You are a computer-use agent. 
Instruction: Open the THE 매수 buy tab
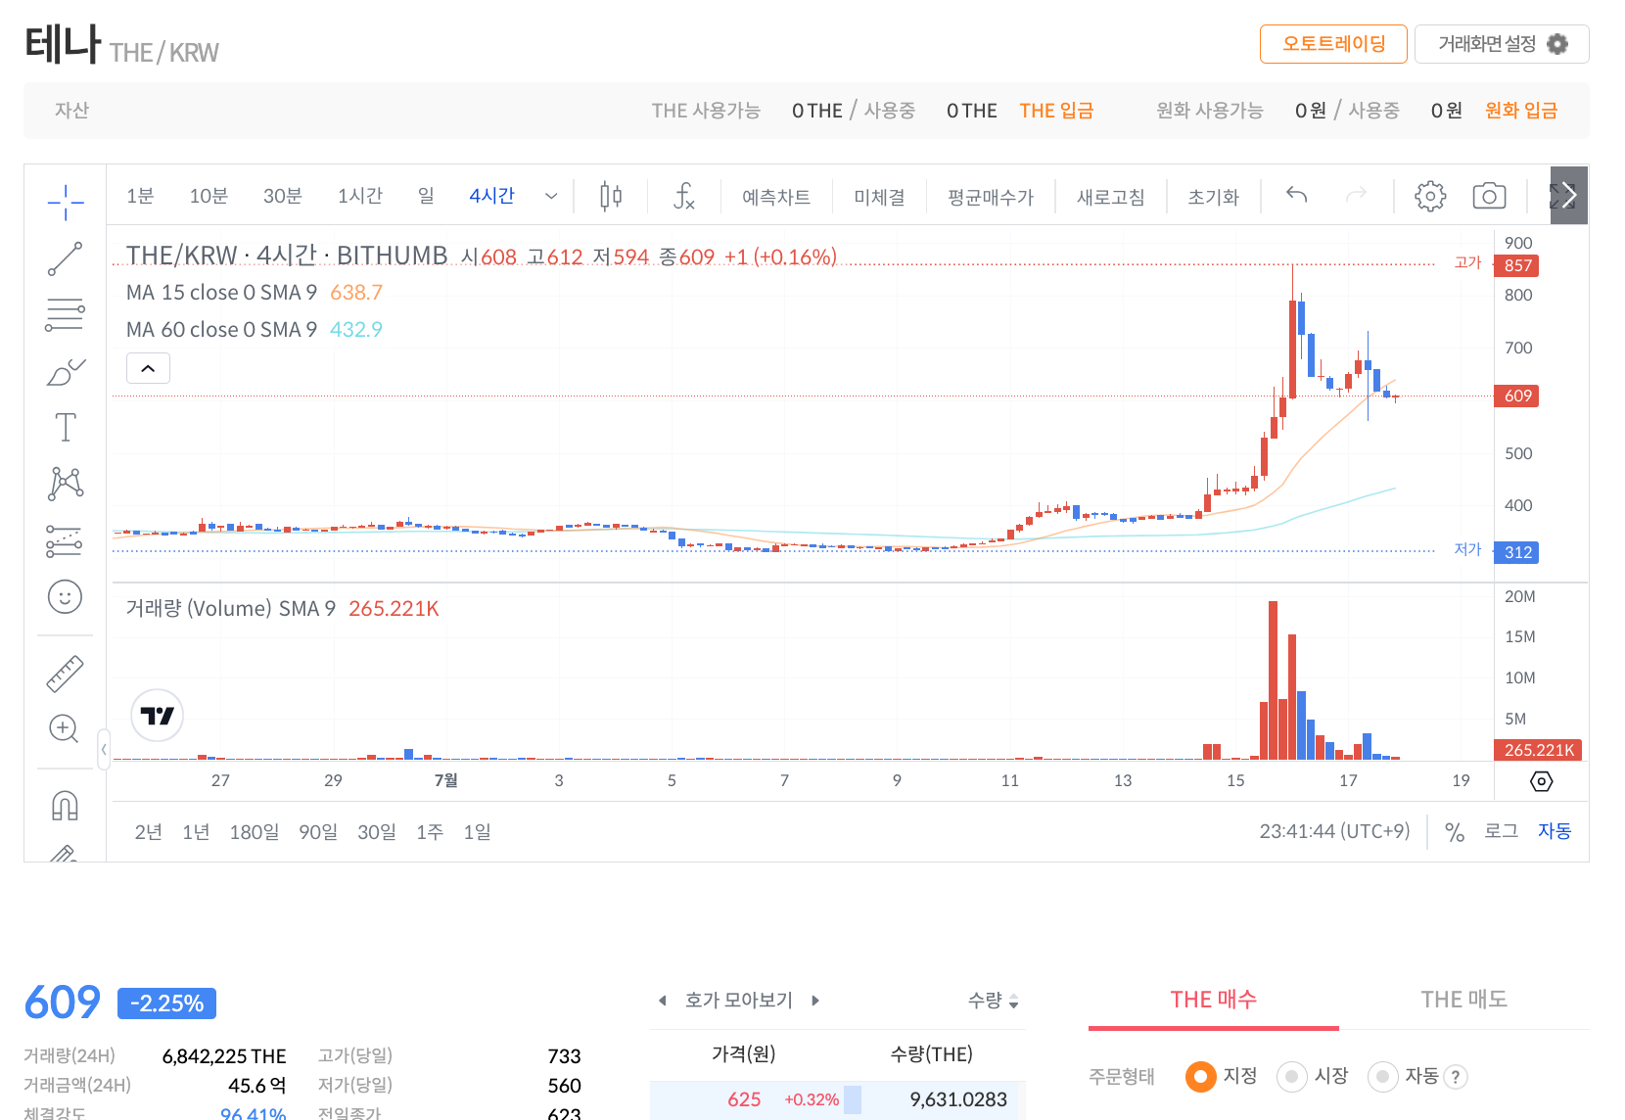click(x=1214, y=1000)
